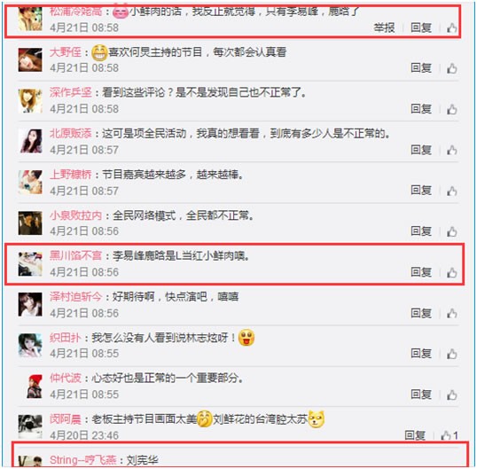Report the top comment via 举报
477x469 pixels.
pos(384,27)
